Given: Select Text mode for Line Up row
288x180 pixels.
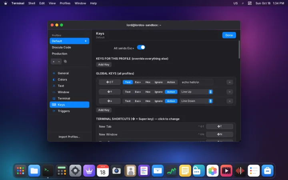Looking at the screenshot, I should pyautogui.click(x=128, y=92).
